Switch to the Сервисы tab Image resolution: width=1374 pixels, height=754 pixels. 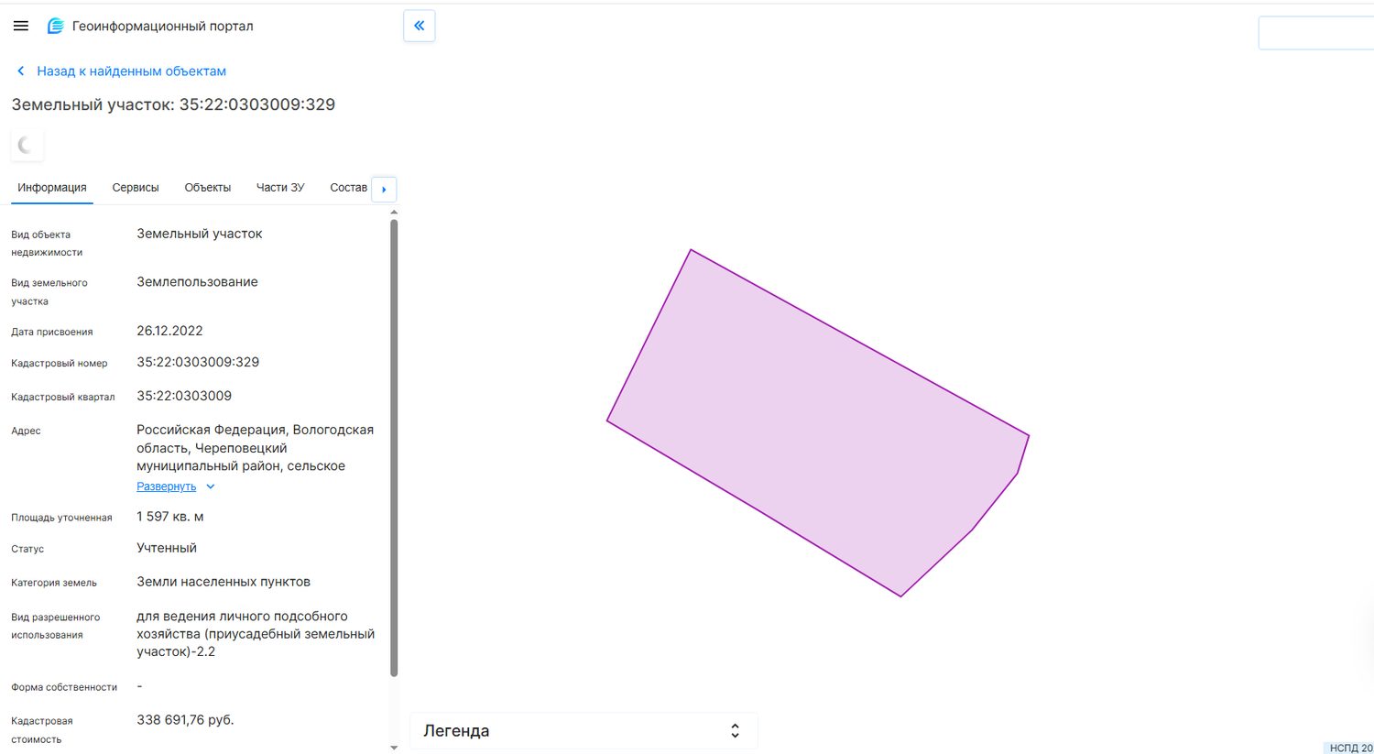click(136, 188)
